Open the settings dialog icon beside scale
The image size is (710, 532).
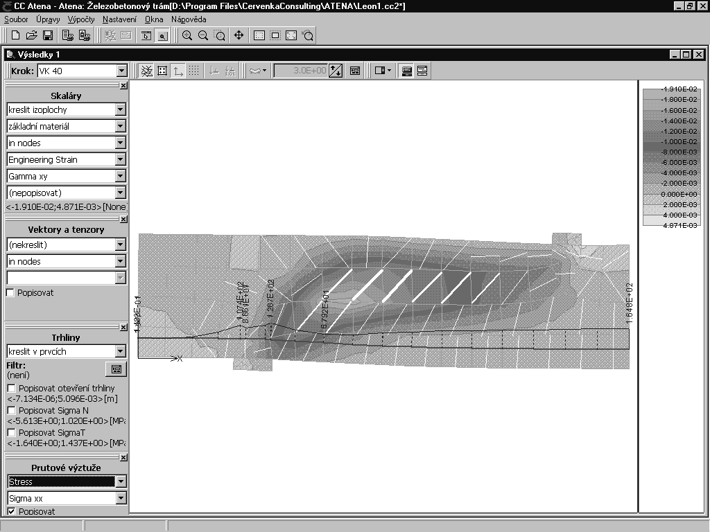point(355,71)
